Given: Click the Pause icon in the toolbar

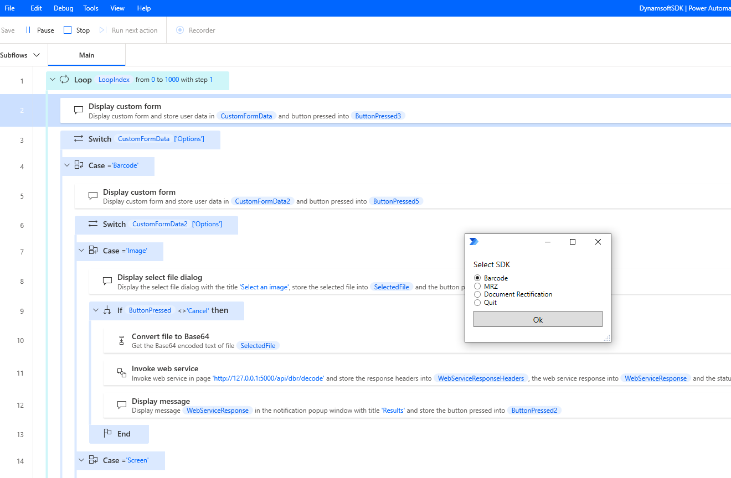Looking at the screenshot, I should 28,30.
